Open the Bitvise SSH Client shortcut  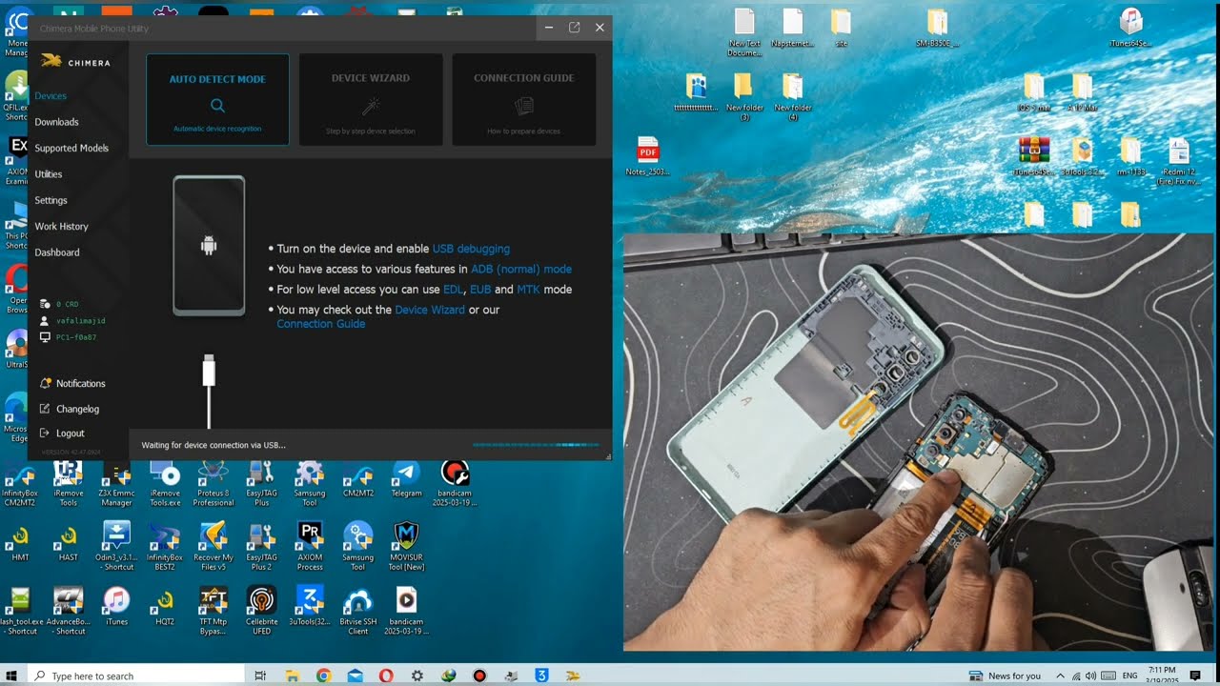357,611
